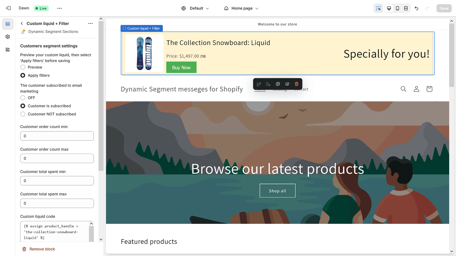
Task: Open more options for Custom liquid + Filter
Action: click(x=90, y=23)
